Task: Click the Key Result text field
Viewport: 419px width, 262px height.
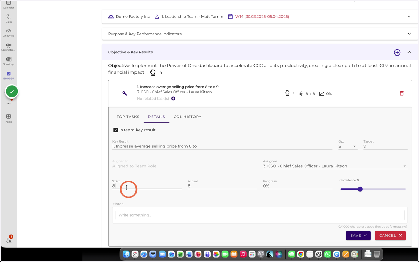Action: 222,146
